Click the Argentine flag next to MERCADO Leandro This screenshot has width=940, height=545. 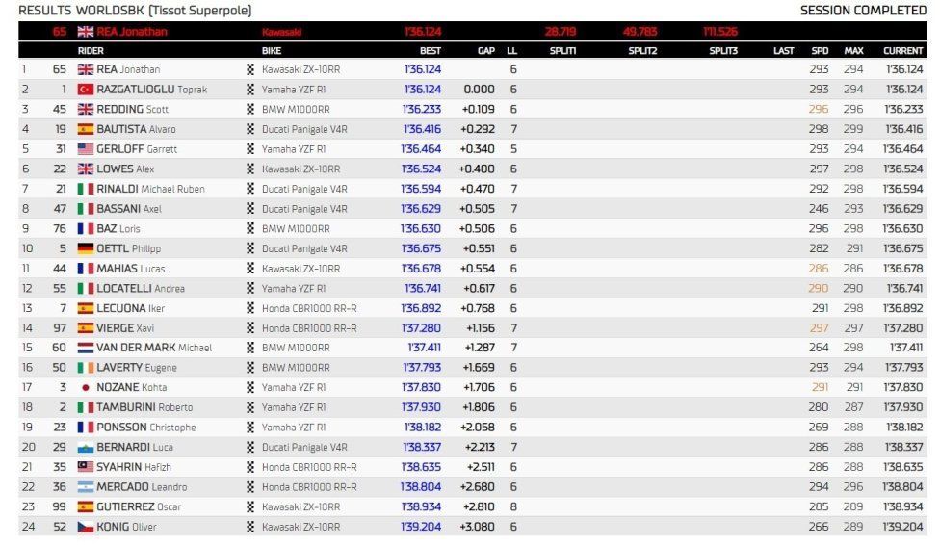coord(85,487)
